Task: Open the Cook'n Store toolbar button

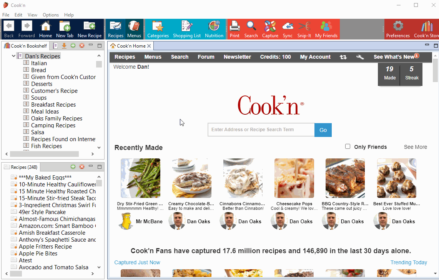Action: click(x=426, y=29)
